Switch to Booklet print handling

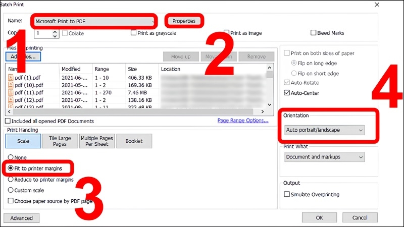point(134,141)
